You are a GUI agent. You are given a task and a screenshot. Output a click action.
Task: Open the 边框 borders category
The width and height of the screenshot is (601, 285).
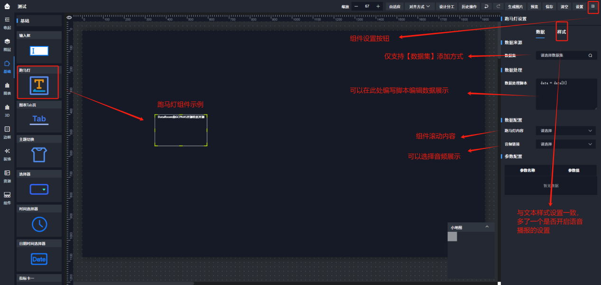tap(7, 132)
